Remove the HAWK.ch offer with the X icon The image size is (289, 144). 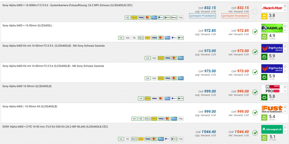click(x=285, y=30)
